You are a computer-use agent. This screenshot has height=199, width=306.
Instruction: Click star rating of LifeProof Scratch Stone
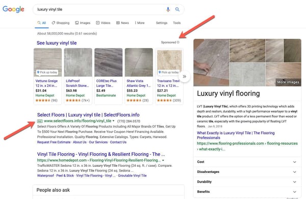(x=73, y=101)
